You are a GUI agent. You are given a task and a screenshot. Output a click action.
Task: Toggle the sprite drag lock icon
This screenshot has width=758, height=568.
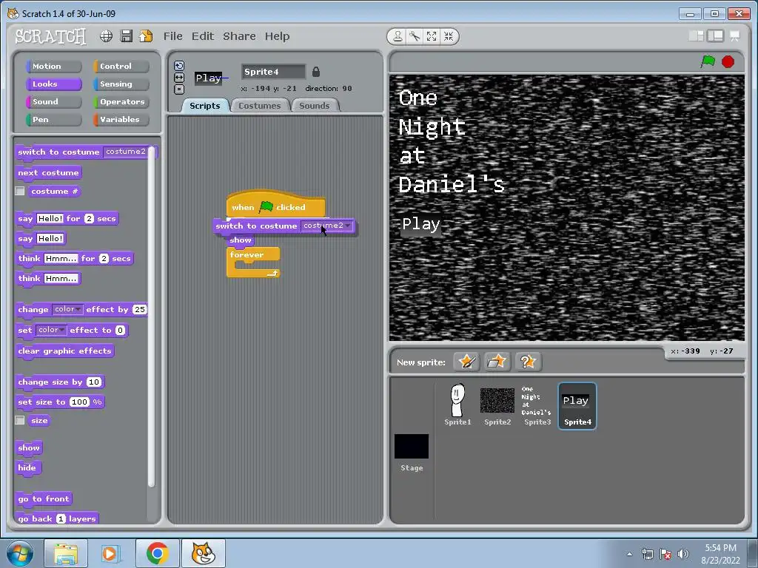pos(315,72)
